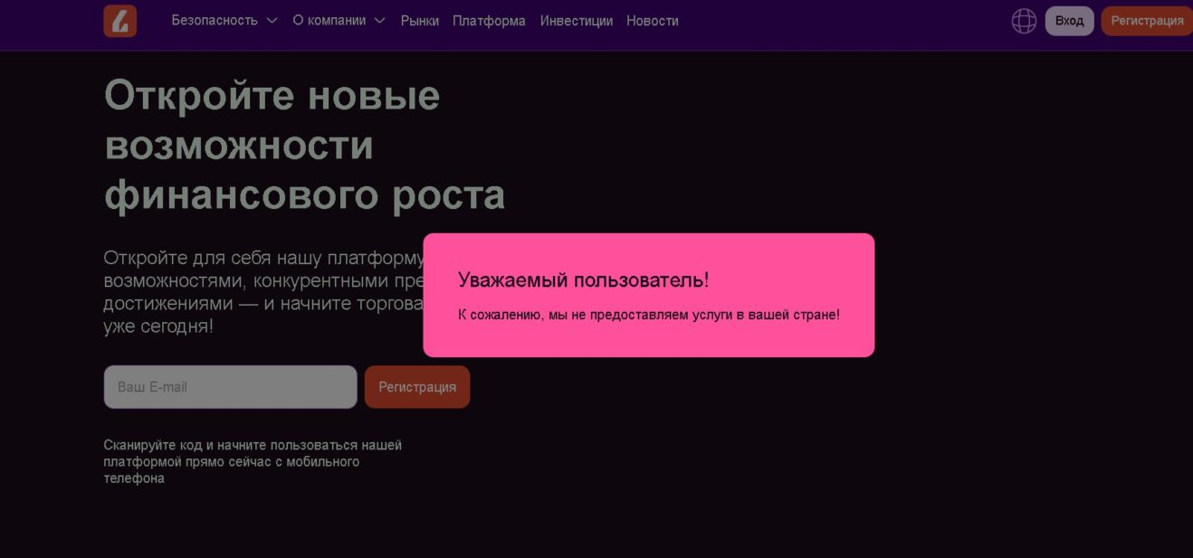This screenshot has height=558, width=1193.
Task: Expand the О компании dropdown chevron
Action: [x=379, y=21]
